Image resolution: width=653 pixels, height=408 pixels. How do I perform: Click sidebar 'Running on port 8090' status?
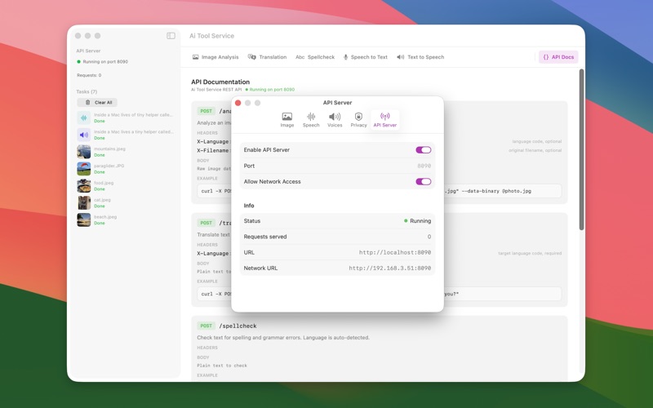coord(103,62)
